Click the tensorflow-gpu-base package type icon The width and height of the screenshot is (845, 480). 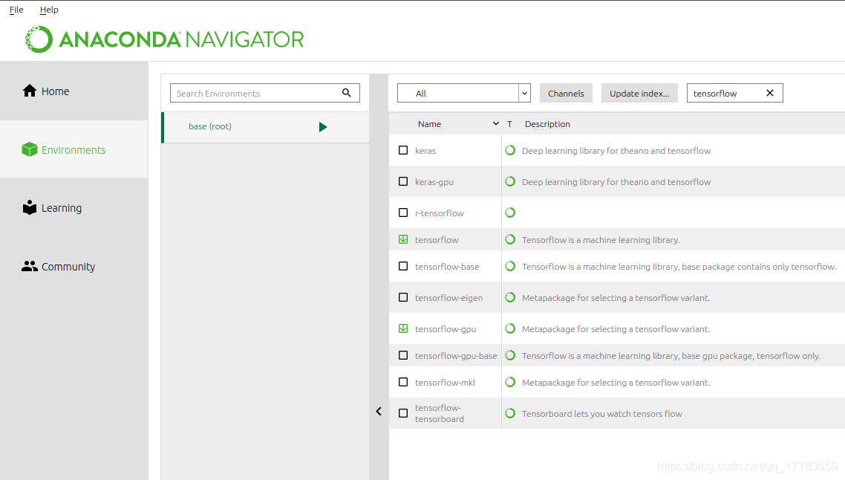pos(510,355)
